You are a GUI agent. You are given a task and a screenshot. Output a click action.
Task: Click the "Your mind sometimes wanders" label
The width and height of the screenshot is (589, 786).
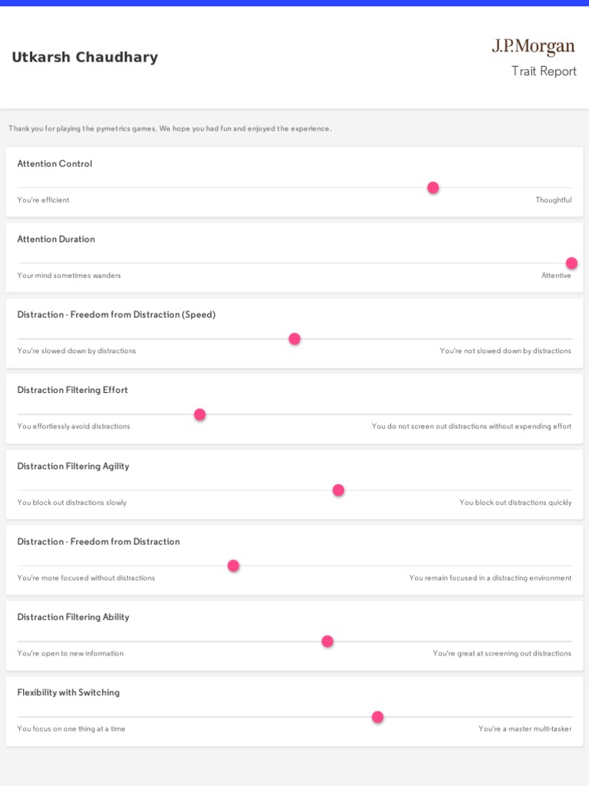[69, 276]
